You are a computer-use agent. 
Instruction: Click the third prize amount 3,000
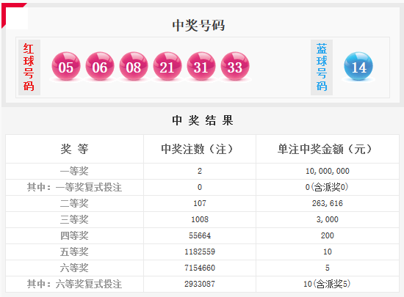click(x=327, y=219)
